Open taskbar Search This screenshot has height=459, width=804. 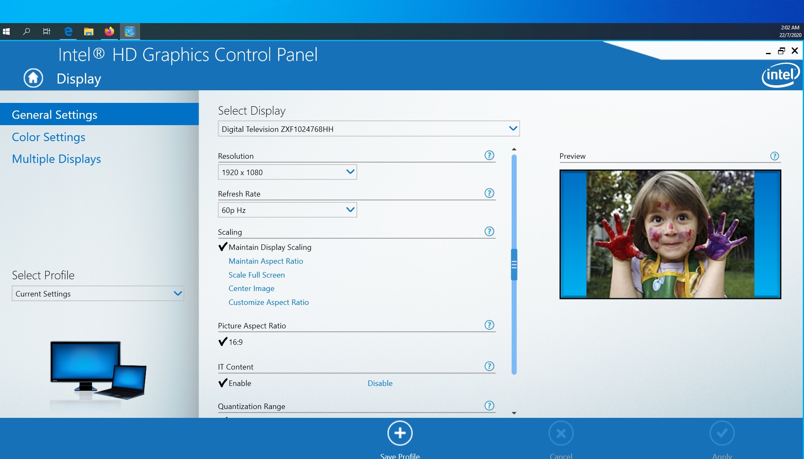coord(27,31)
